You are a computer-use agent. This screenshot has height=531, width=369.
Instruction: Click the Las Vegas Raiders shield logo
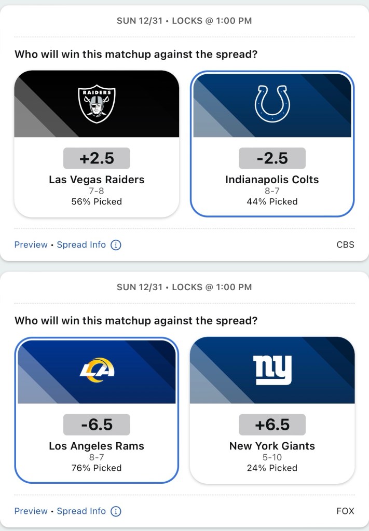tap(97, 104)
